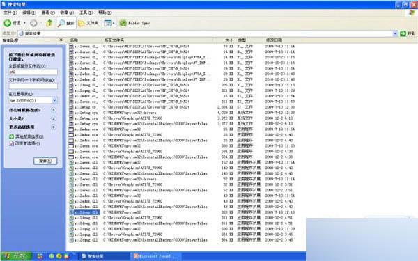Click the yellow round quick launch icon
Image resolution: width=418 pixels, height=261 pixels.
click(59, 256)
